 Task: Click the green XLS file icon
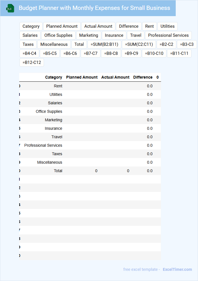click(x=10, y=8)
